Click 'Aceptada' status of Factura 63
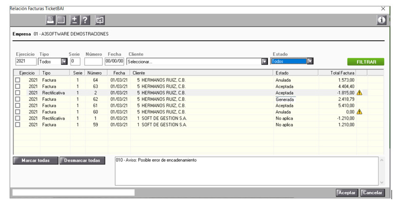The height and width of the screenshot is (202, 398). coord(284,86)
